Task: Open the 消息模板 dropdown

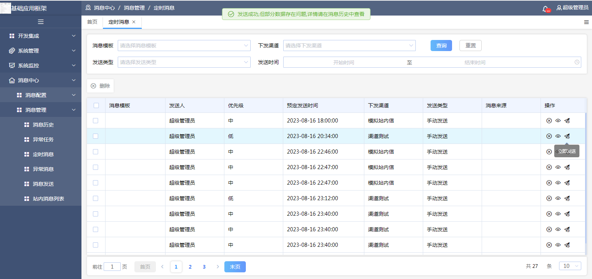Action: [x=184, y=46]
